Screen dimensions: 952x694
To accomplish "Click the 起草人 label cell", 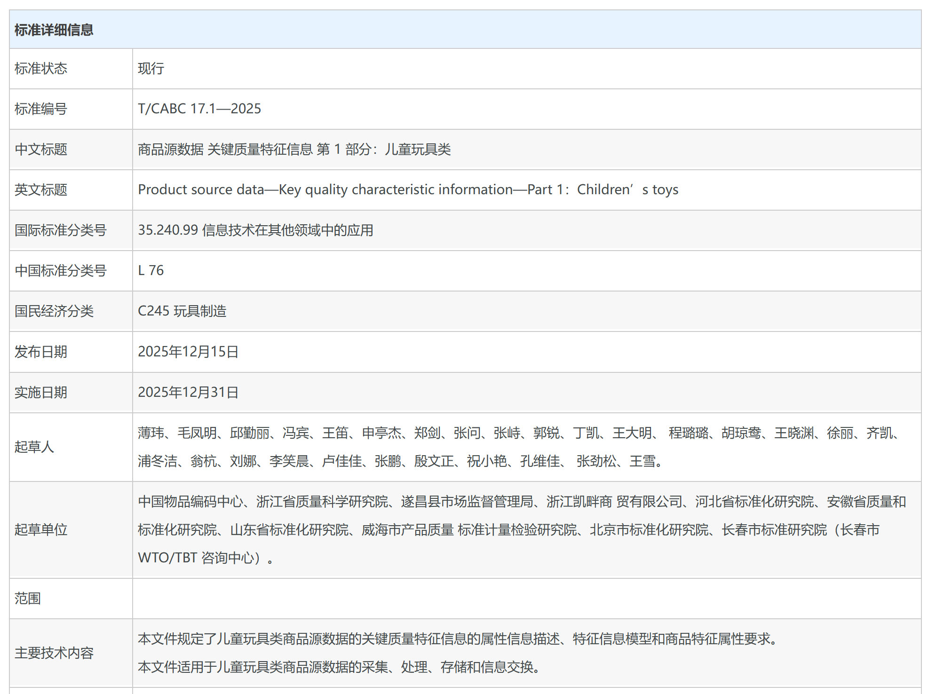I will click(34, 447).
